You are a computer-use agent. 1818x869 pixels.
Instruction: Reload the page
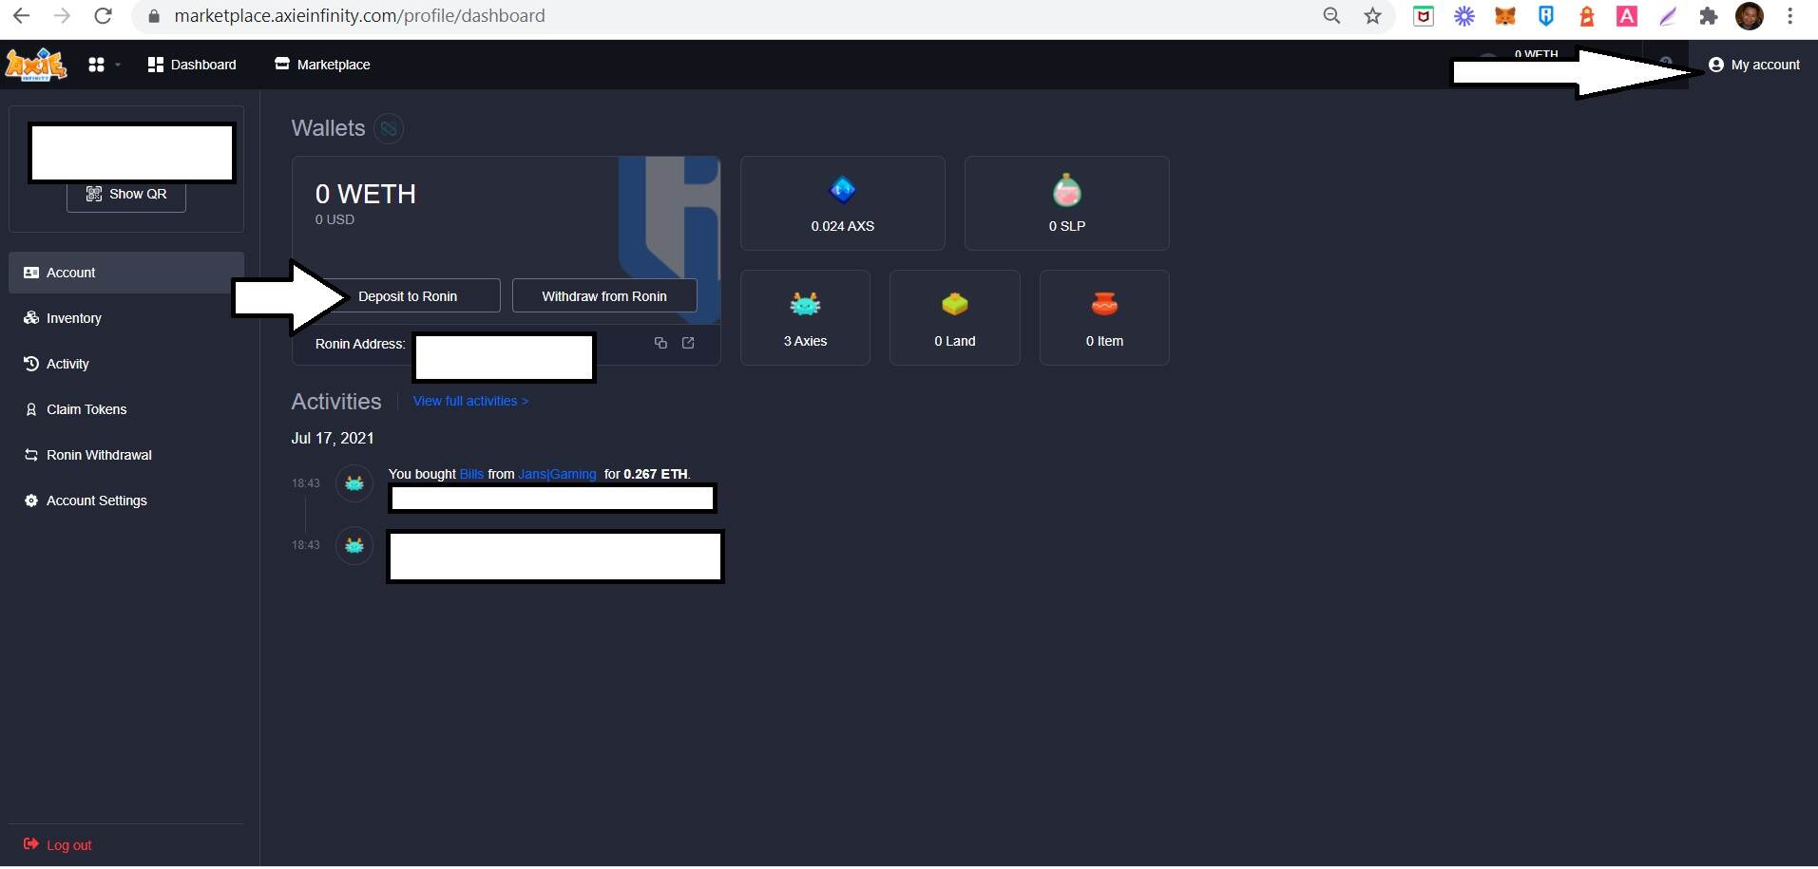(103, 16)
